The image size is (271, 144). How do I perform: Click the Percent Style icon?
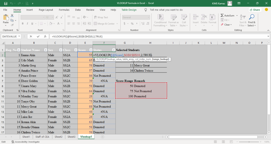pos(132,23)
